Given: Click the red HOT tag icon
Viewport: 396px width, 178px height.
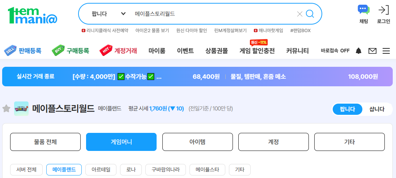Looking at the screenshot, I should [106, 51].
